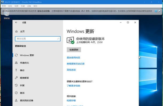Open the VirtualBox 控制 menu
The image size is (163, 106).
(x=10, y=6)
